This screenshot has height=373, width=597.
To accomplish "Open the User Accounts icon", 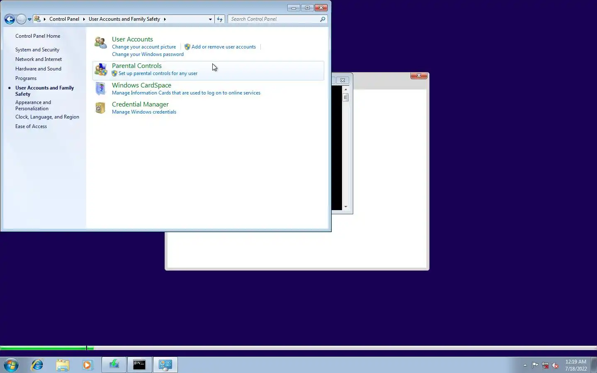I will (101, 42).
